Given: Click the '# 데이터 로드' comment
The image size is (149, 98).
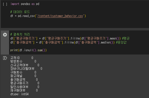Looking at the screenshot, I should (20, 12).
